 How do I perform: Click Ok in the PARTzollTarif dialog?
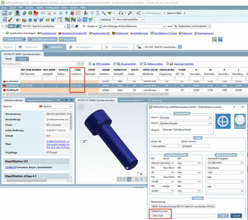point(223,216)
